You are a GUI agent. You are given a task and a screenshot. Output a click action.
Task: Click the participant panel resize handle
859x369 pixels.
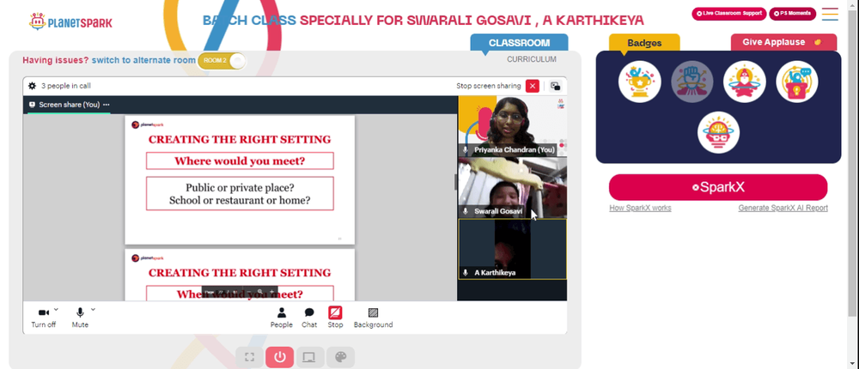tap(456, 182)
